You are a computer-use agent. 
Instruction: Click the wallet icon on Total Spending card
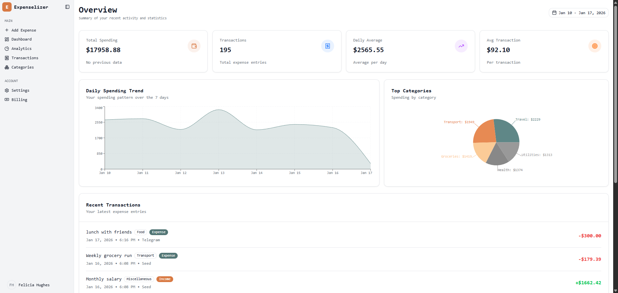[193, 46]
